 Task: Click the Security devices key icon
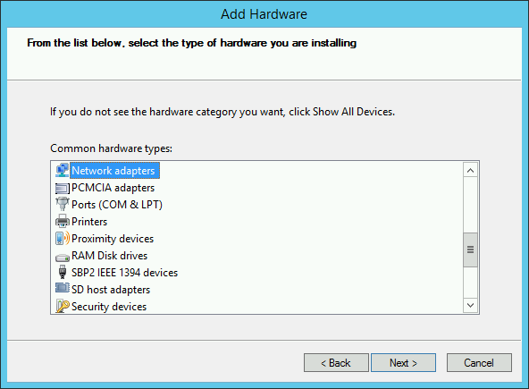(x=62, y=306)
